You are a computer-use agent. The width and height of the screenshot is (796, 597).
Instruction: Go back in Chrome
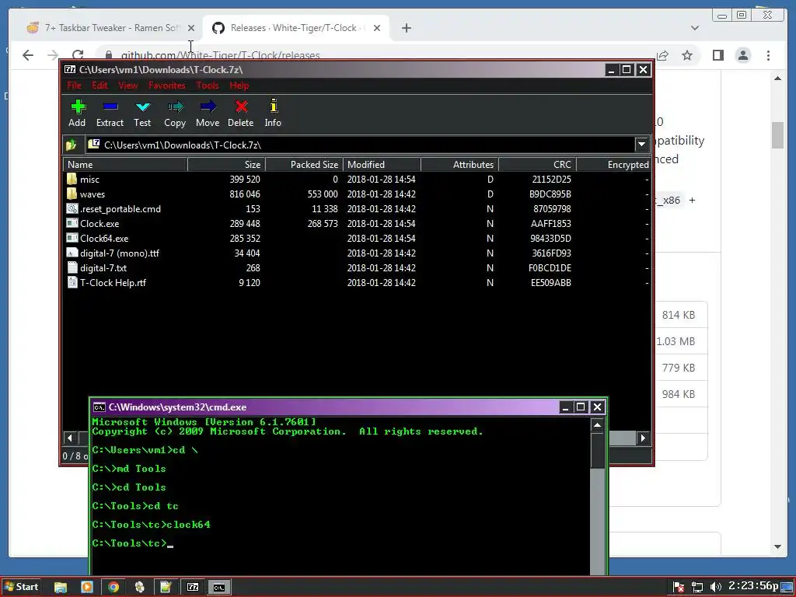pos(28,55)
